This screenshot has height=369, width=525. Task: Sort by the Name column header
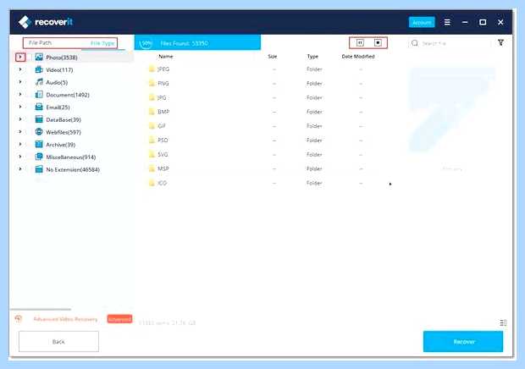[166, 56]
